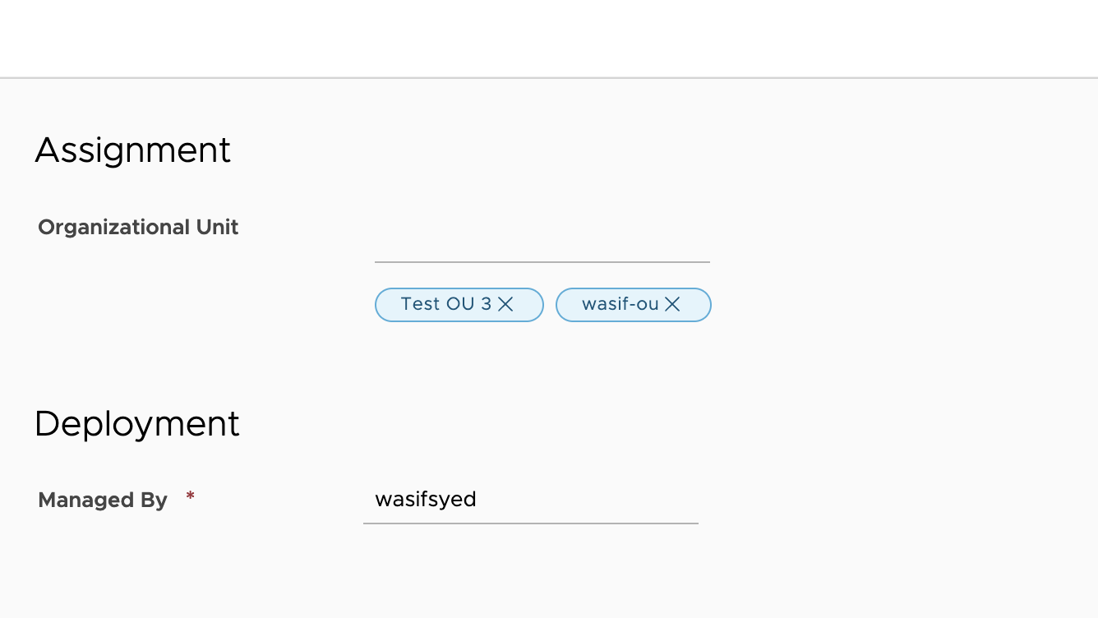Click between the two organizational unit chips

coord(550,304)
